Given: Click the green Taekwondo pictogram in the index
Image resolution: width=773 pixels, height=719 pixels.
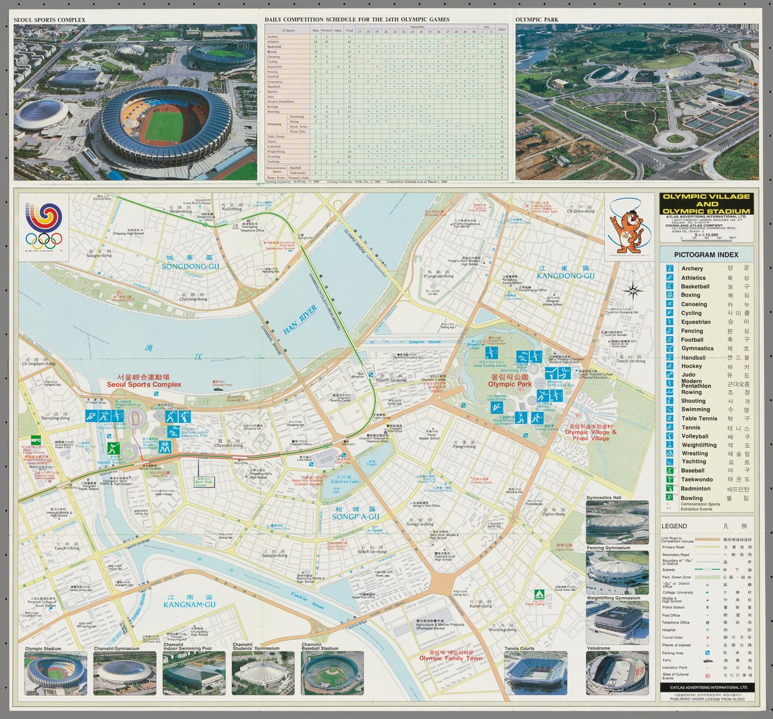Looking at the screenshot, I should 670,480.
